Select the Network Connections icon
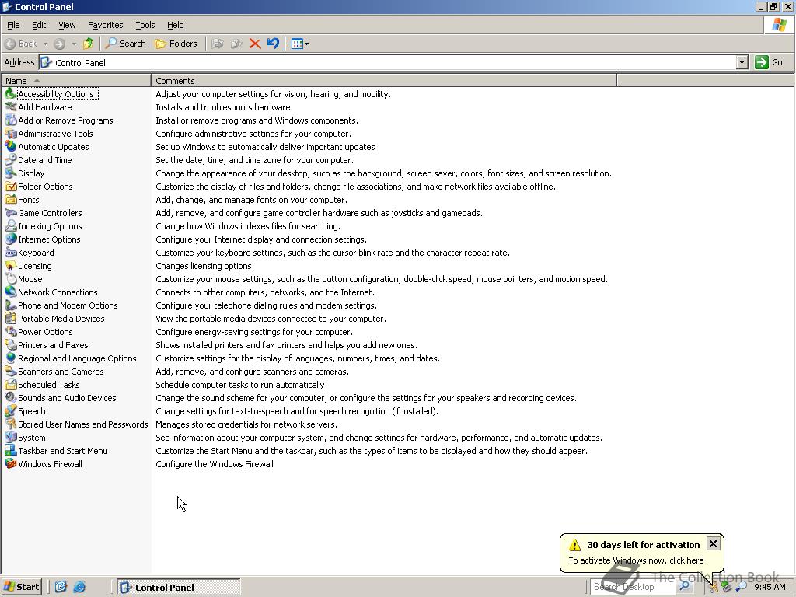This screenshot has height=597, width=796. pyautogui.click(x=10, y=292)
